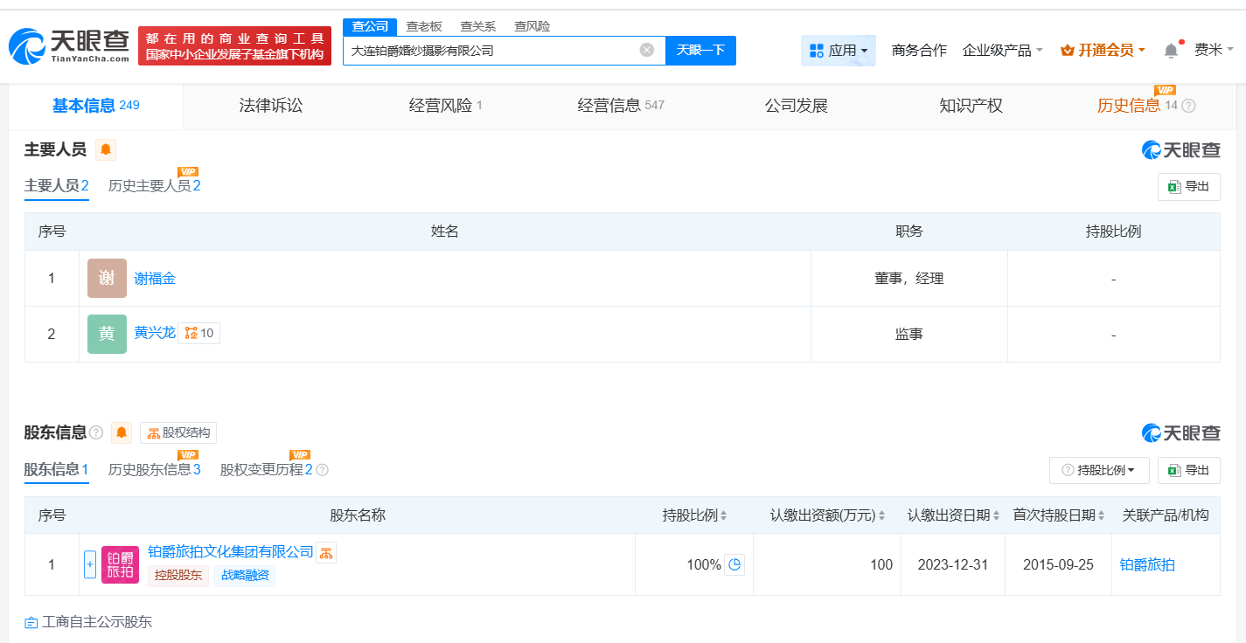Click the alert bell beside 主要人员

tap(106, 149)
